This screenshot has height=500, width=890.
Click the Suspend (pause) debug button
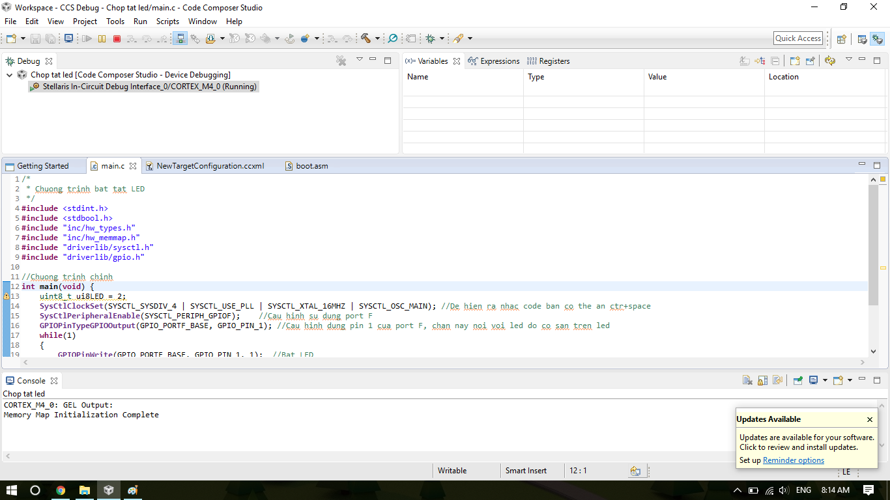(x=102, y=39)
